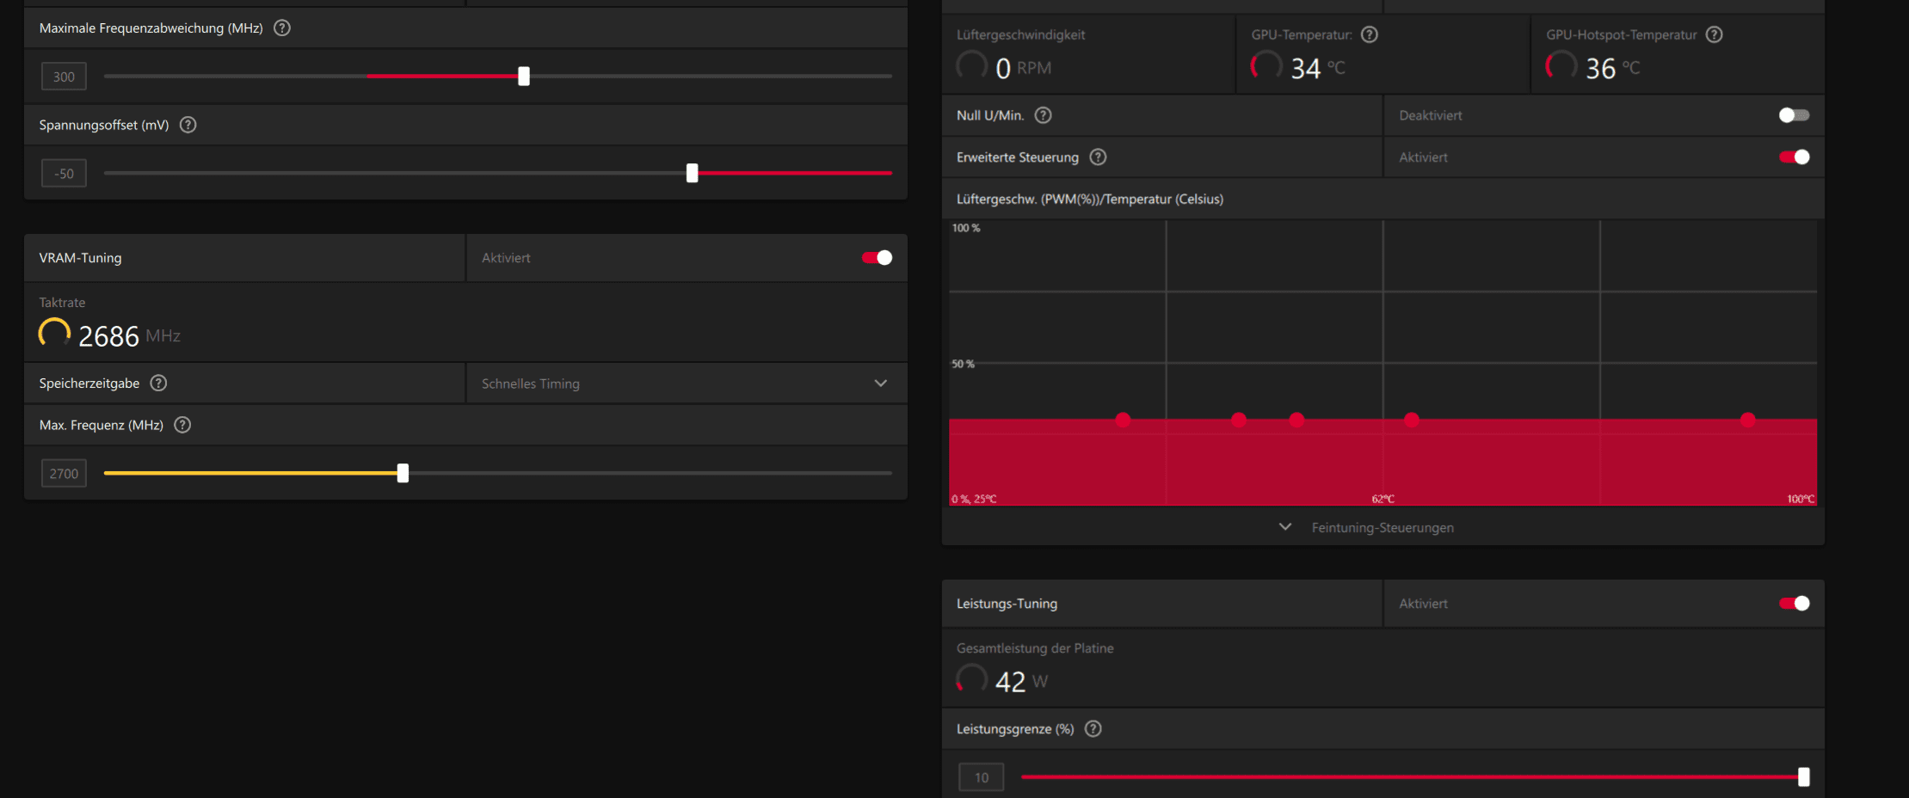Image resolution: width=1909 pixels, height=798 pixels.
Task: Click the 100 % axis label
Action: pyautogui.click(x=966, y=228)
